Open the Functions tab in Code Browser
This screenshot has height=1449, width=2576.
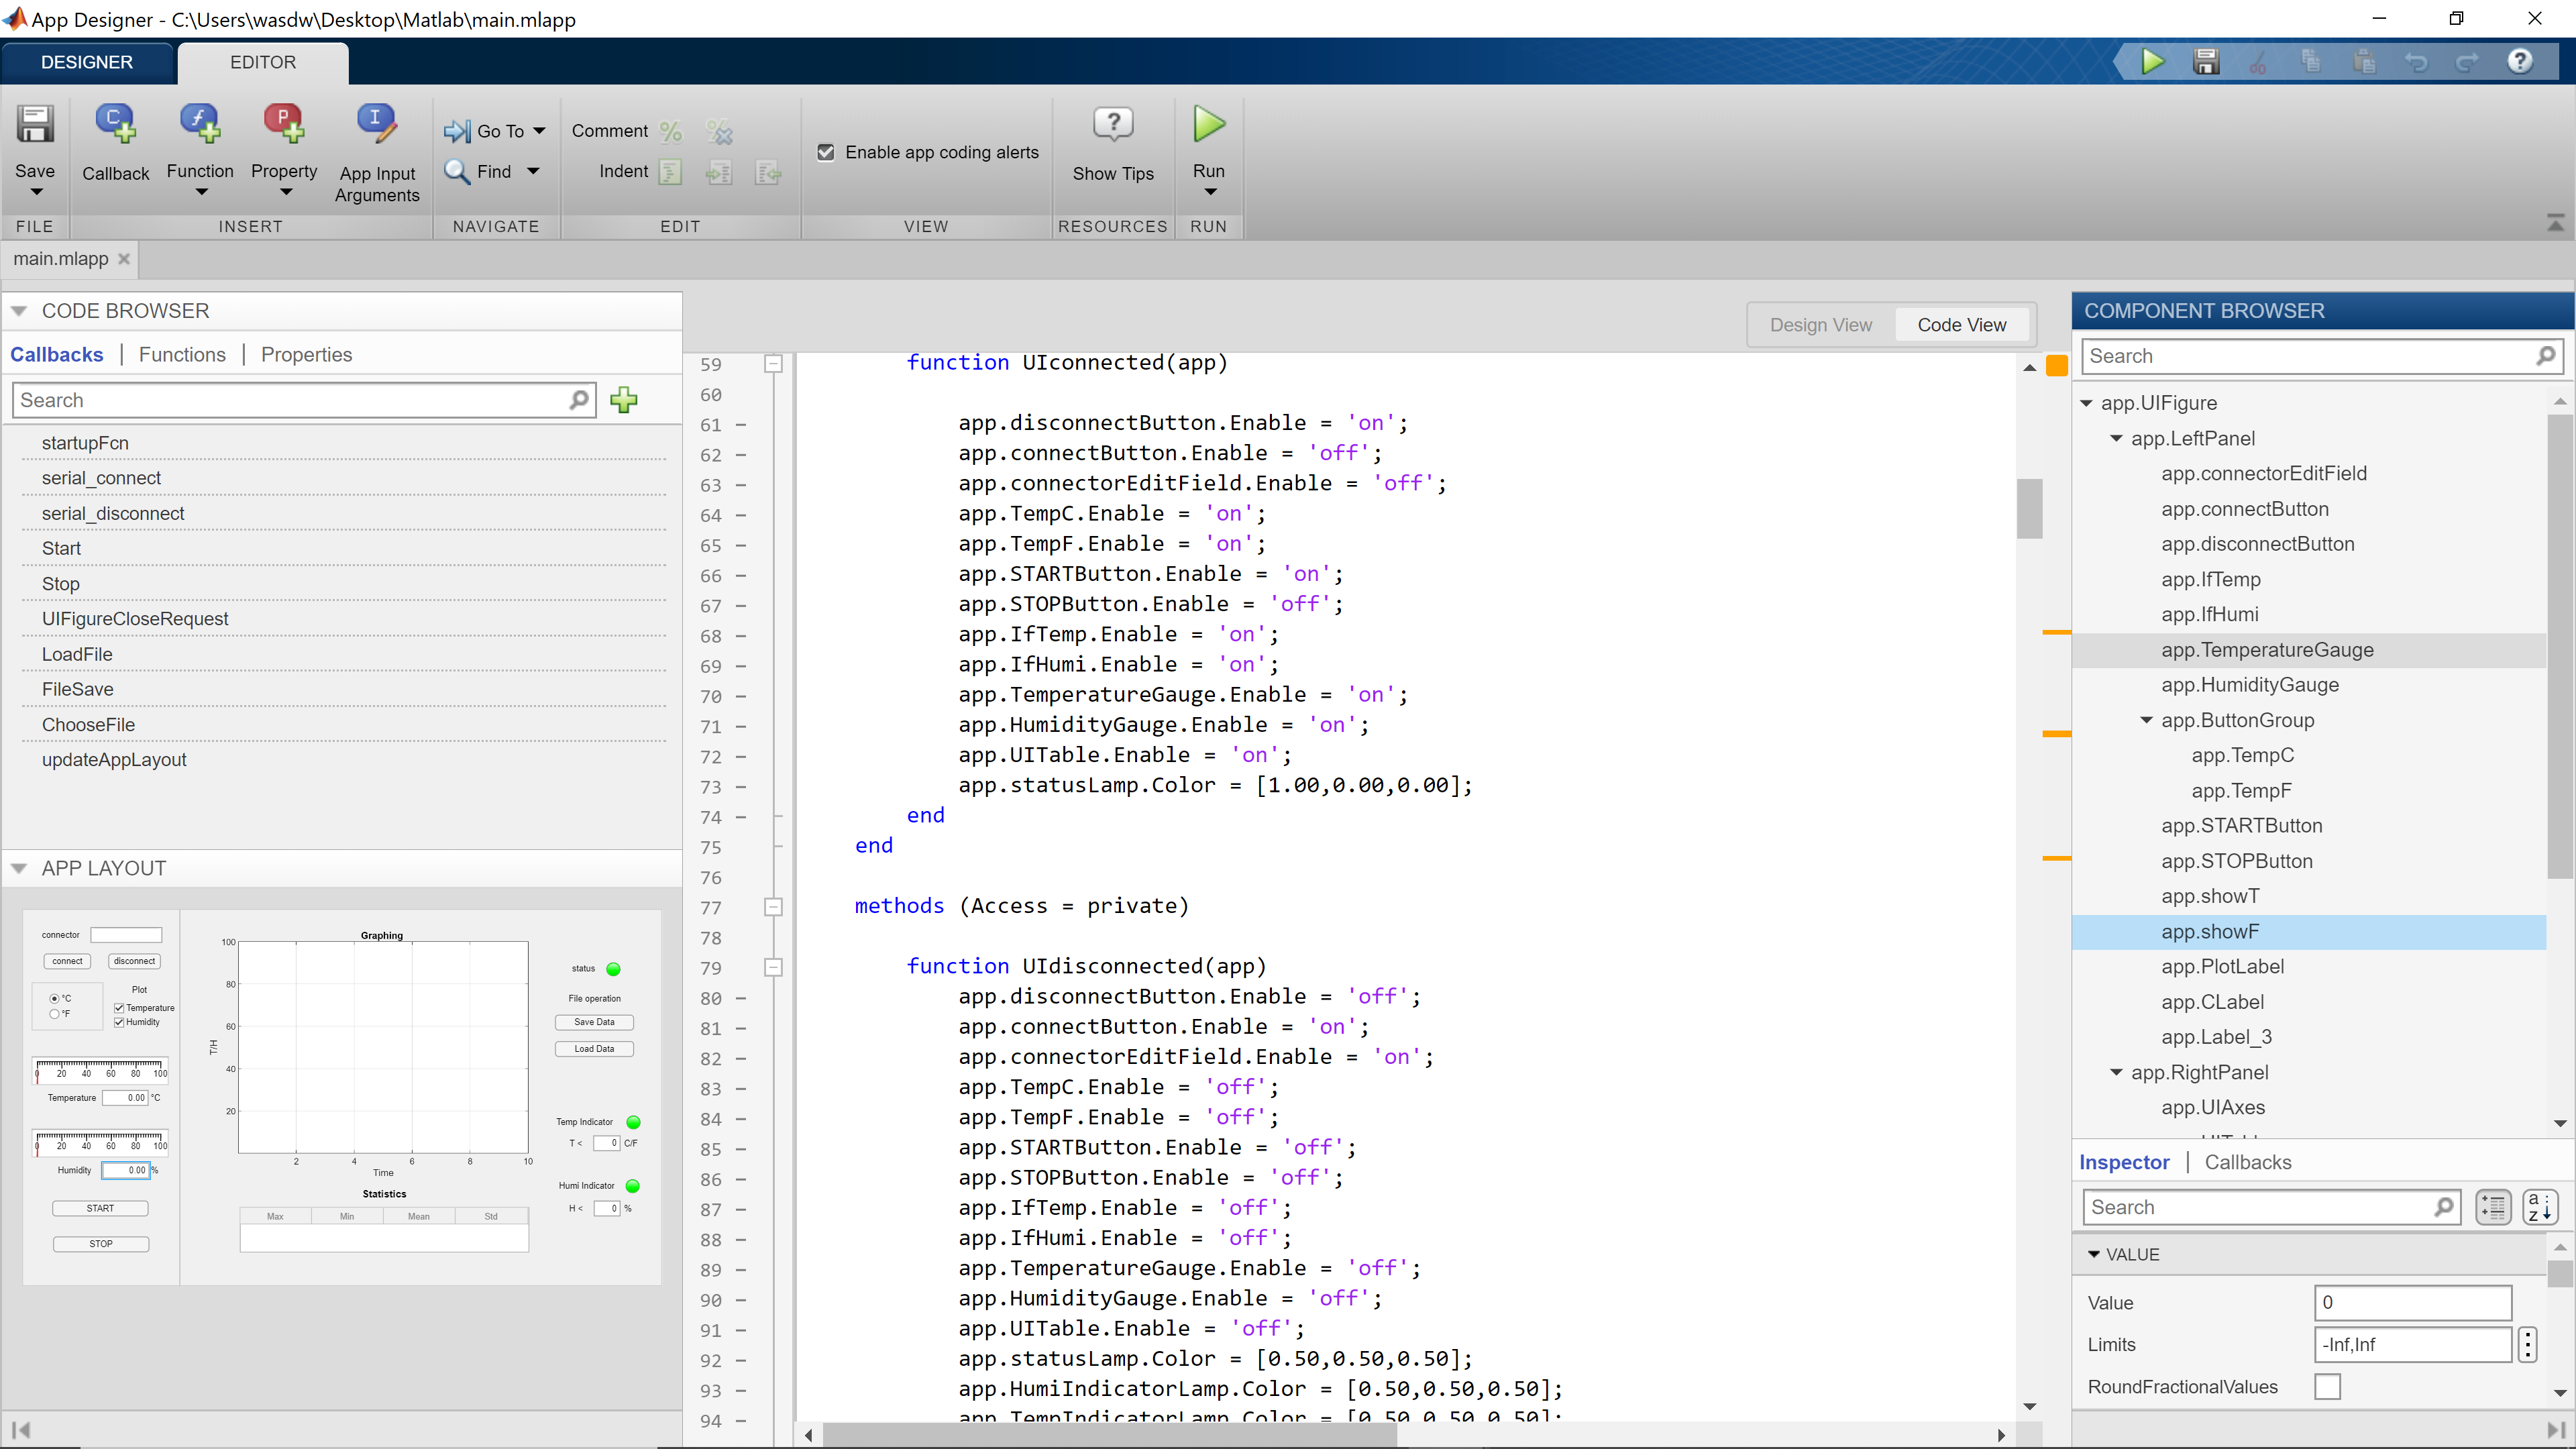182,354
